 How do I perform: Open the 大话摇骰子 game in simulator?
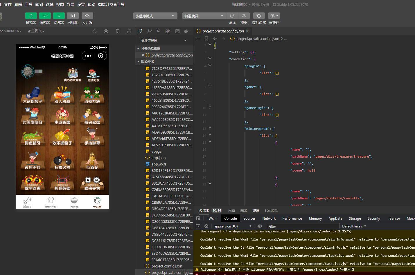(33, 95)
